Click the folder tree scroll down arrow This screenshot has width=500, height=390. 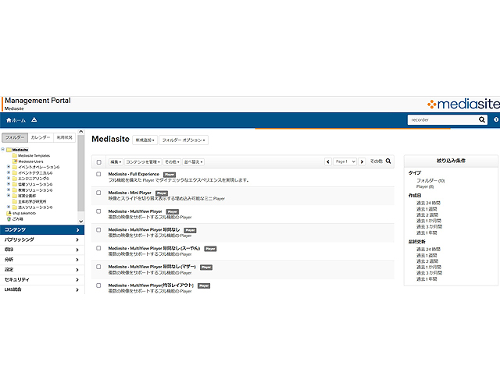tap(81, 222)
